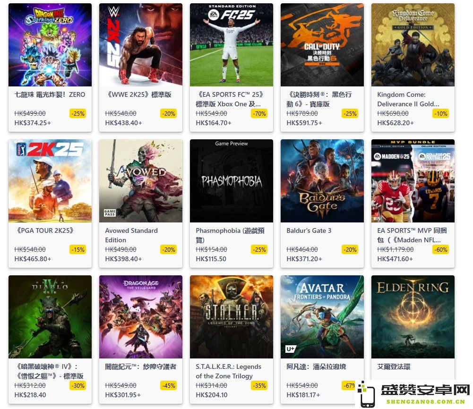The width and height of the screenshot is (473, 409).
Task: Open Dragon Age The Veilguard cover image
Action: pos(141,317)
